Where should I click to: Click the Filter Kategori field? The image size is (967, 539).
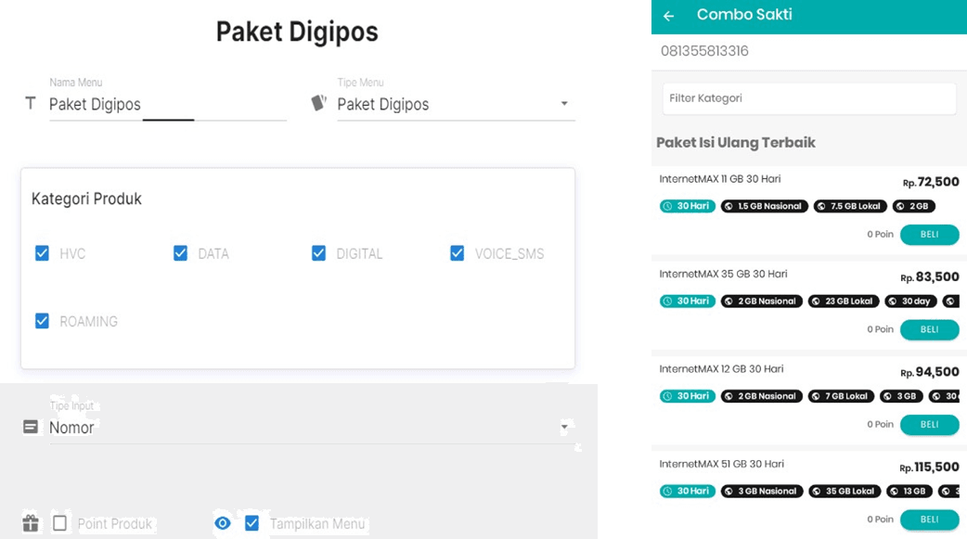click(x=808, y=98)
